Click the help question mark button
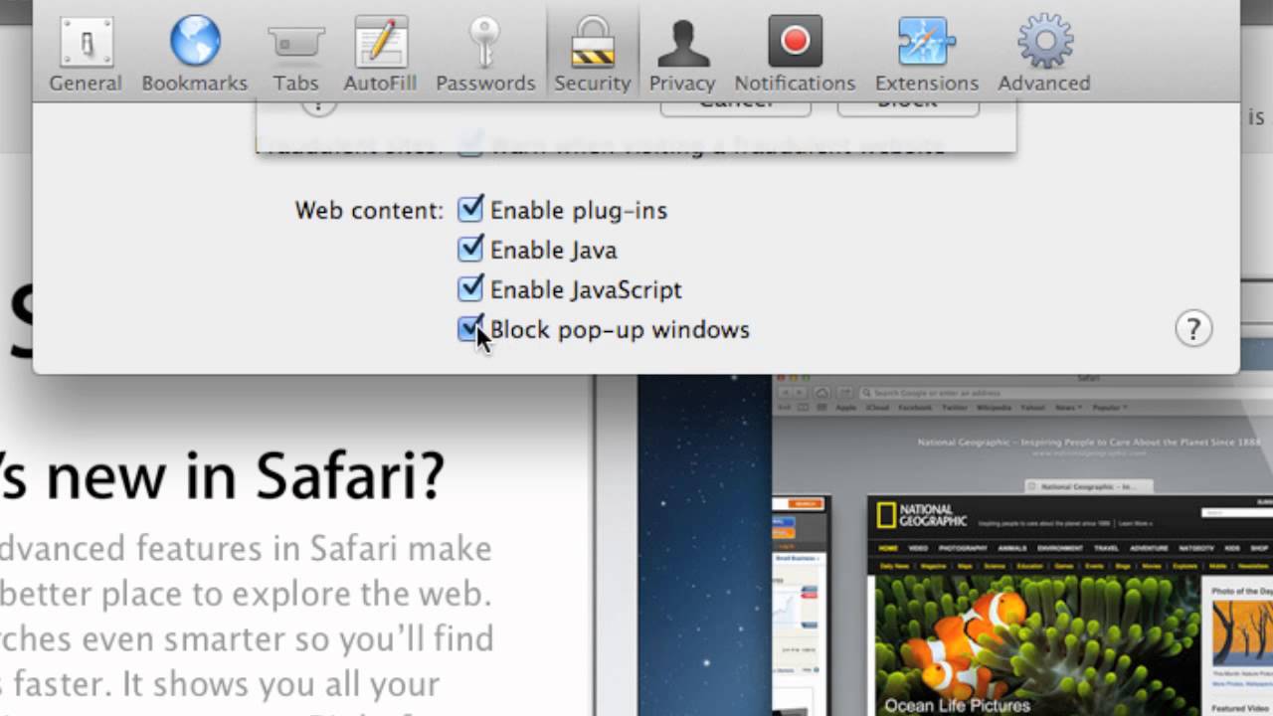Viewport: 1273px width, 716px height. [1193, 328]
